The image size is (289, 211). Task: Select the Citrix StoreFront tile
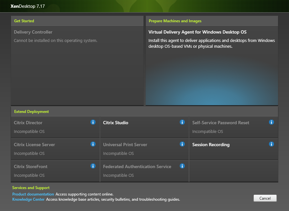coord(55,171)
